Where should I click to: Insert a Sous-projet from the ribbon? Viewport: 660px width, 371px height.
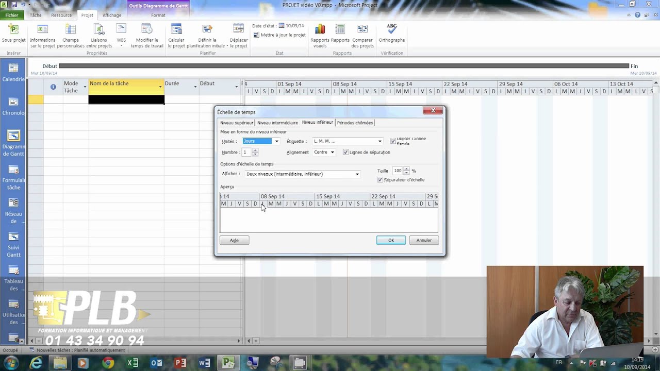[14, 36]
